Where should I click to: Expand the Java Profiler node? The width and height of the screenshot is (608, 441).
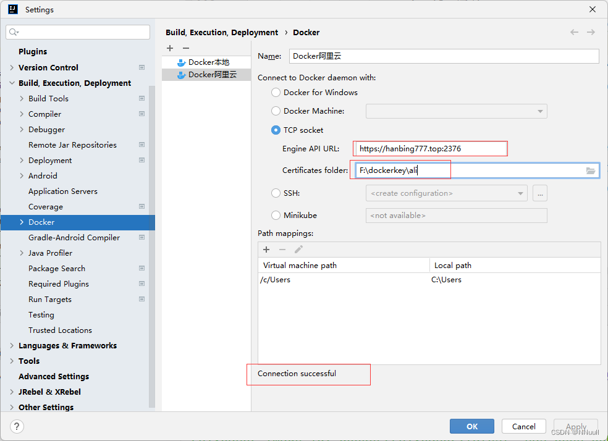click(x=22, y=253)
